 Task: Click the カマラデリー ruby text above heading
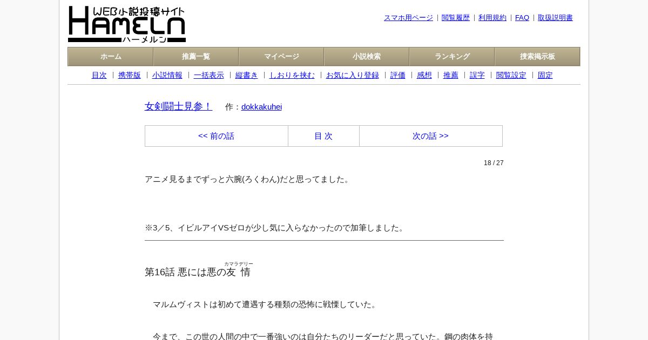click(x=239, y=264)
